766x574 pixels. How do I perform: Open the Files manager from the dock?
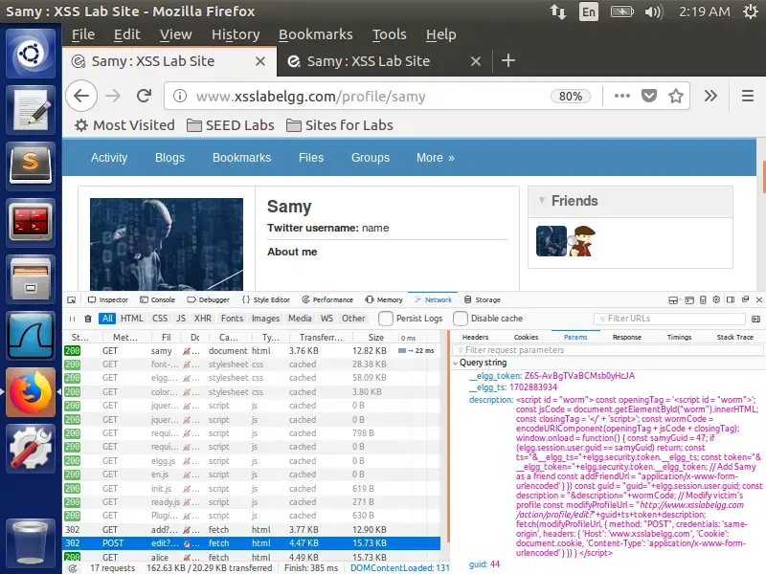point(31,279)
